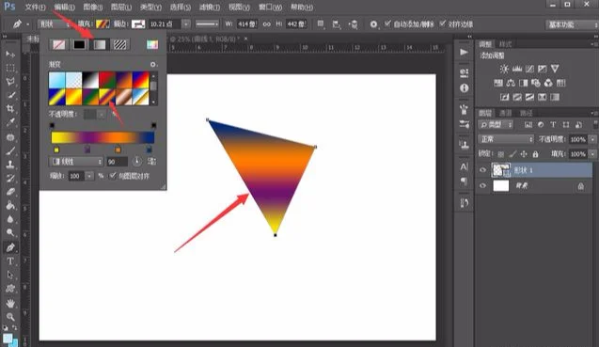Click the reverse gradient icon
The width and height of the screenshot is (599, 347).
(x=151, y=161)
